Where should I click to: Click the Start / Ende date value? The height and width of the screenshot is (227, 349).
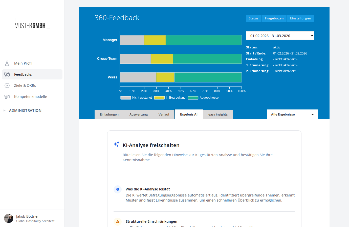click(x=290, y=53)
